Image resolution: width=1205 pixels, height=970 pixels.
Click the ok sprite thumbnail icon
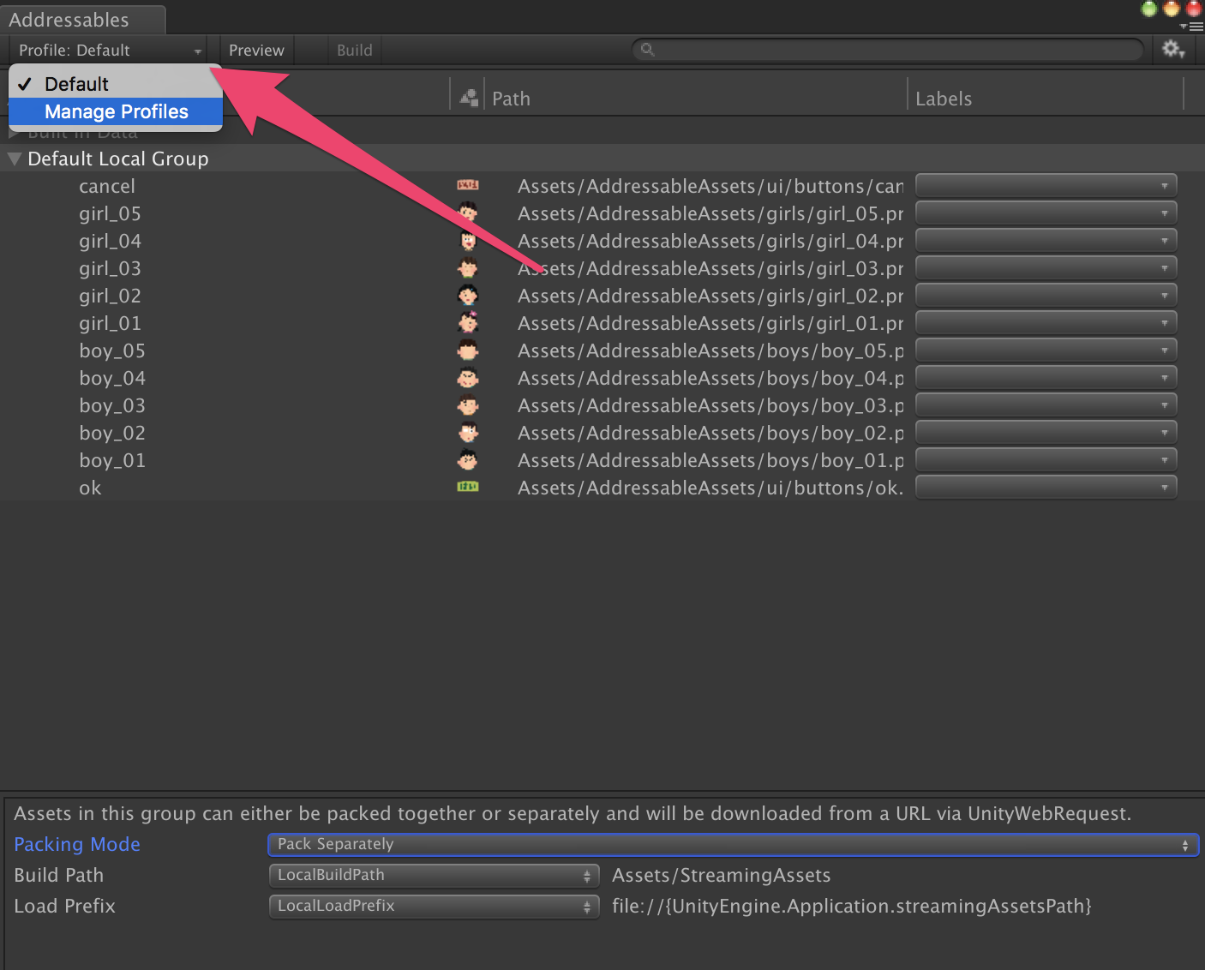(468, 487)
